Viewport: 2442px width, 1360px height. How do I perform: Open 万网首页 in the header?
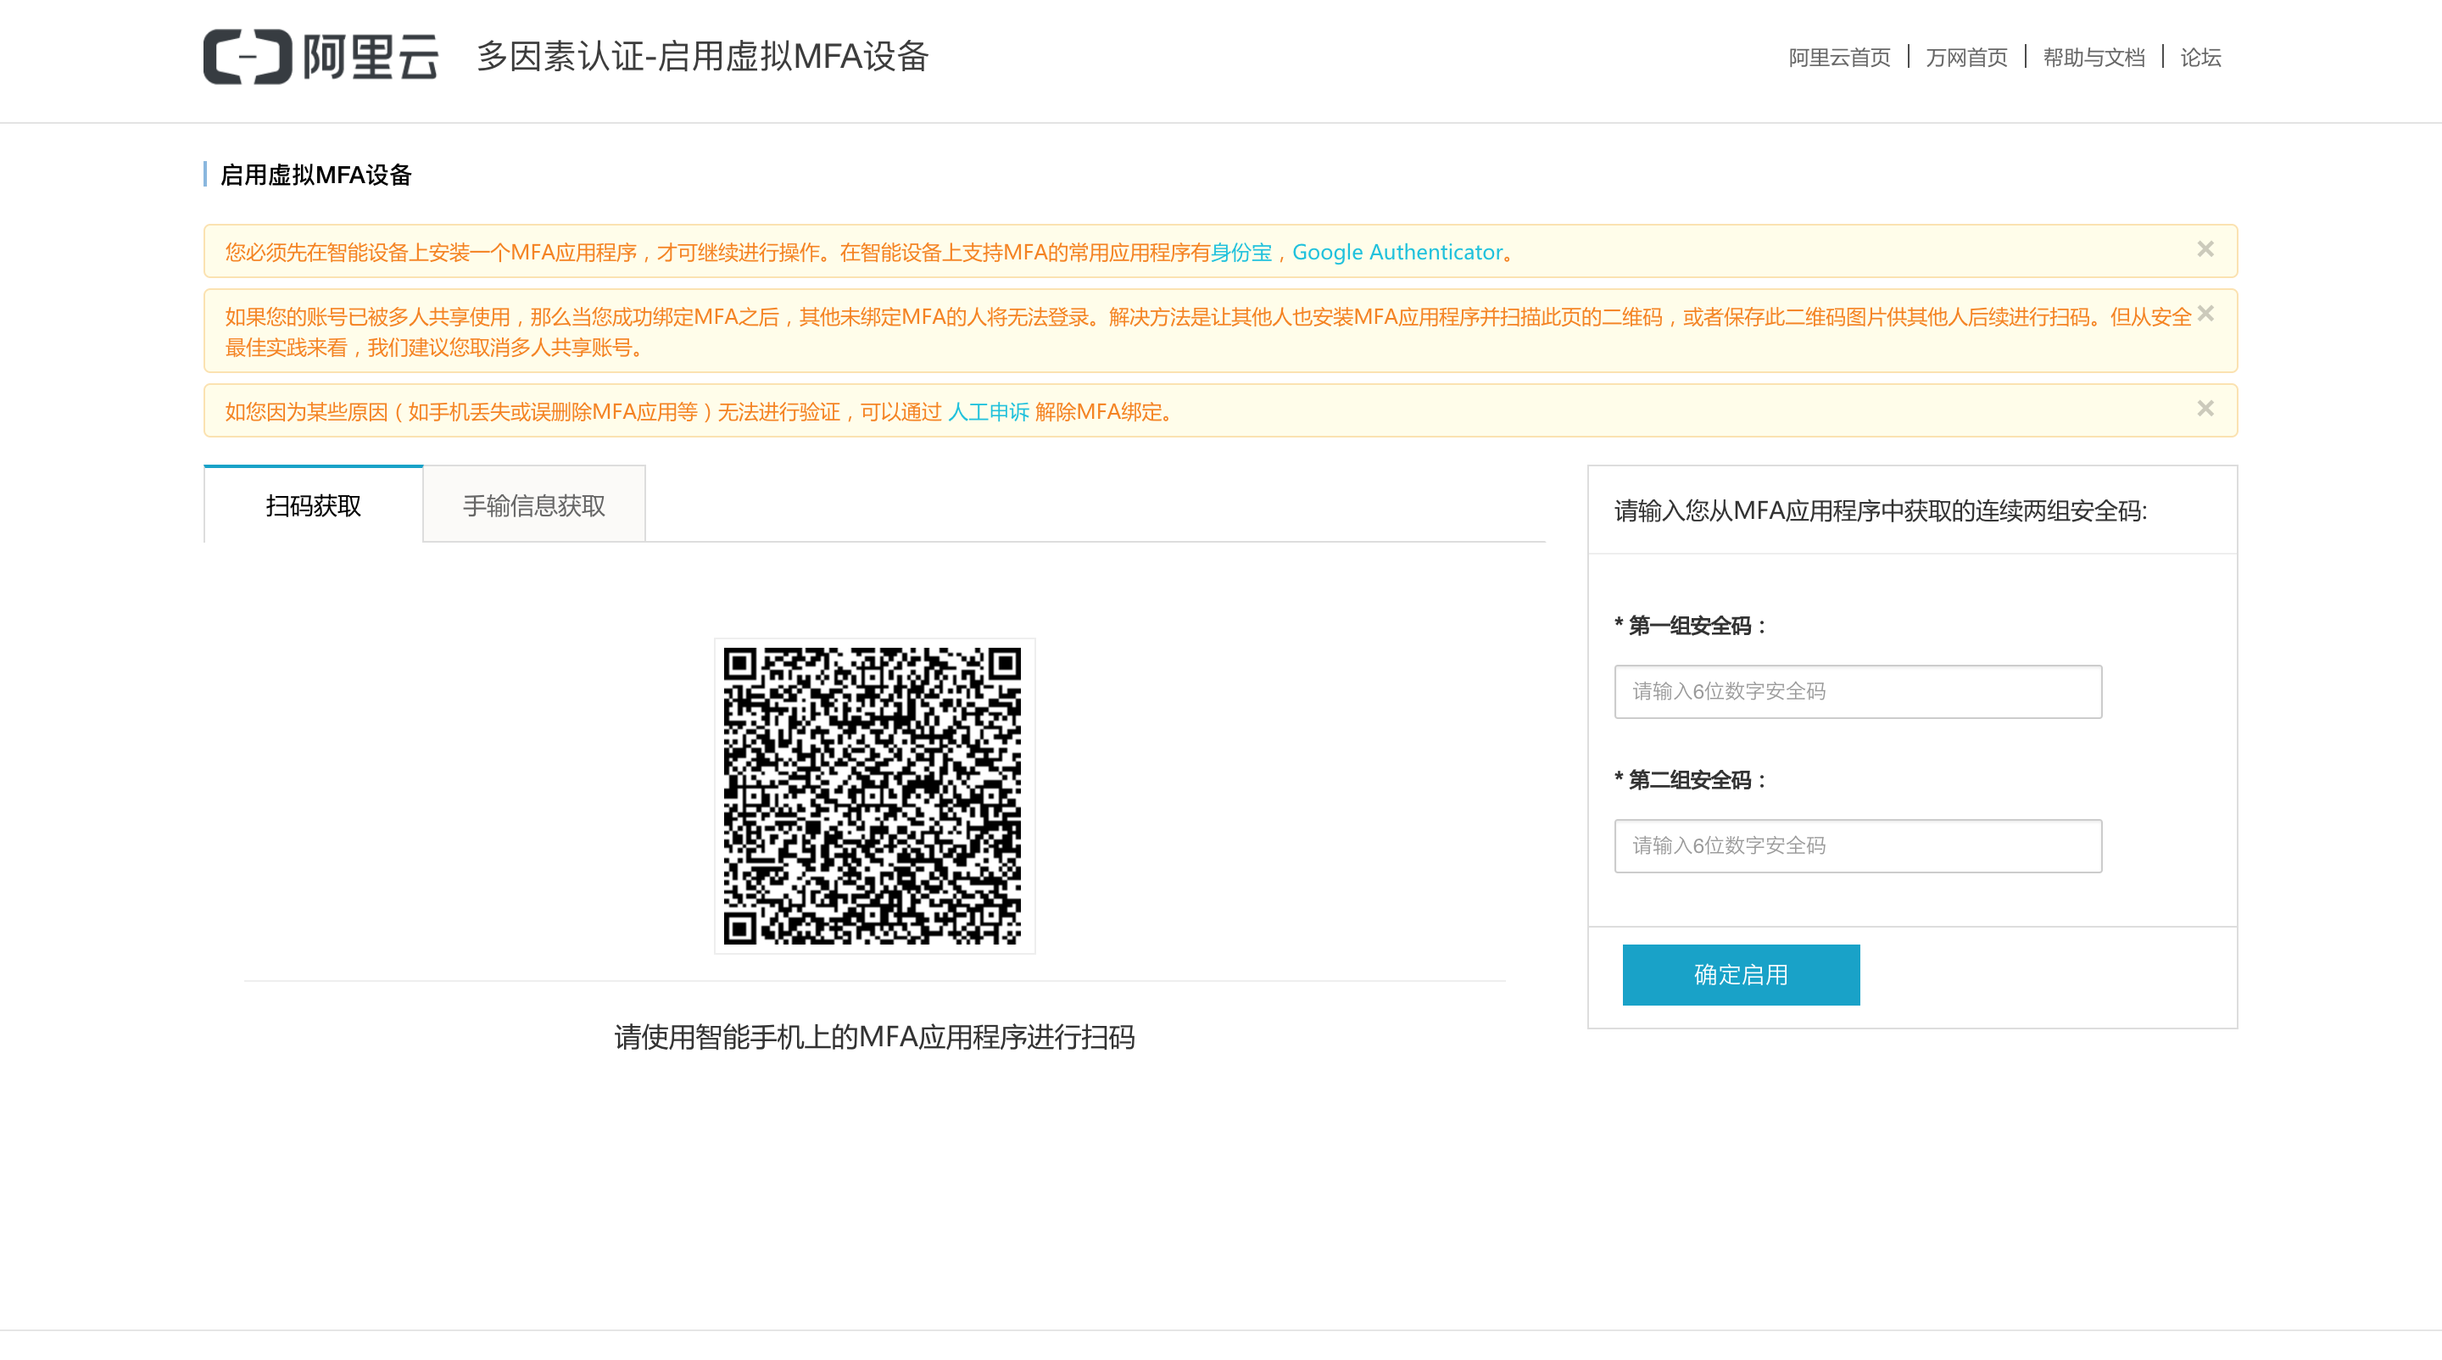pyautogui.click(x=1966, y=58)
